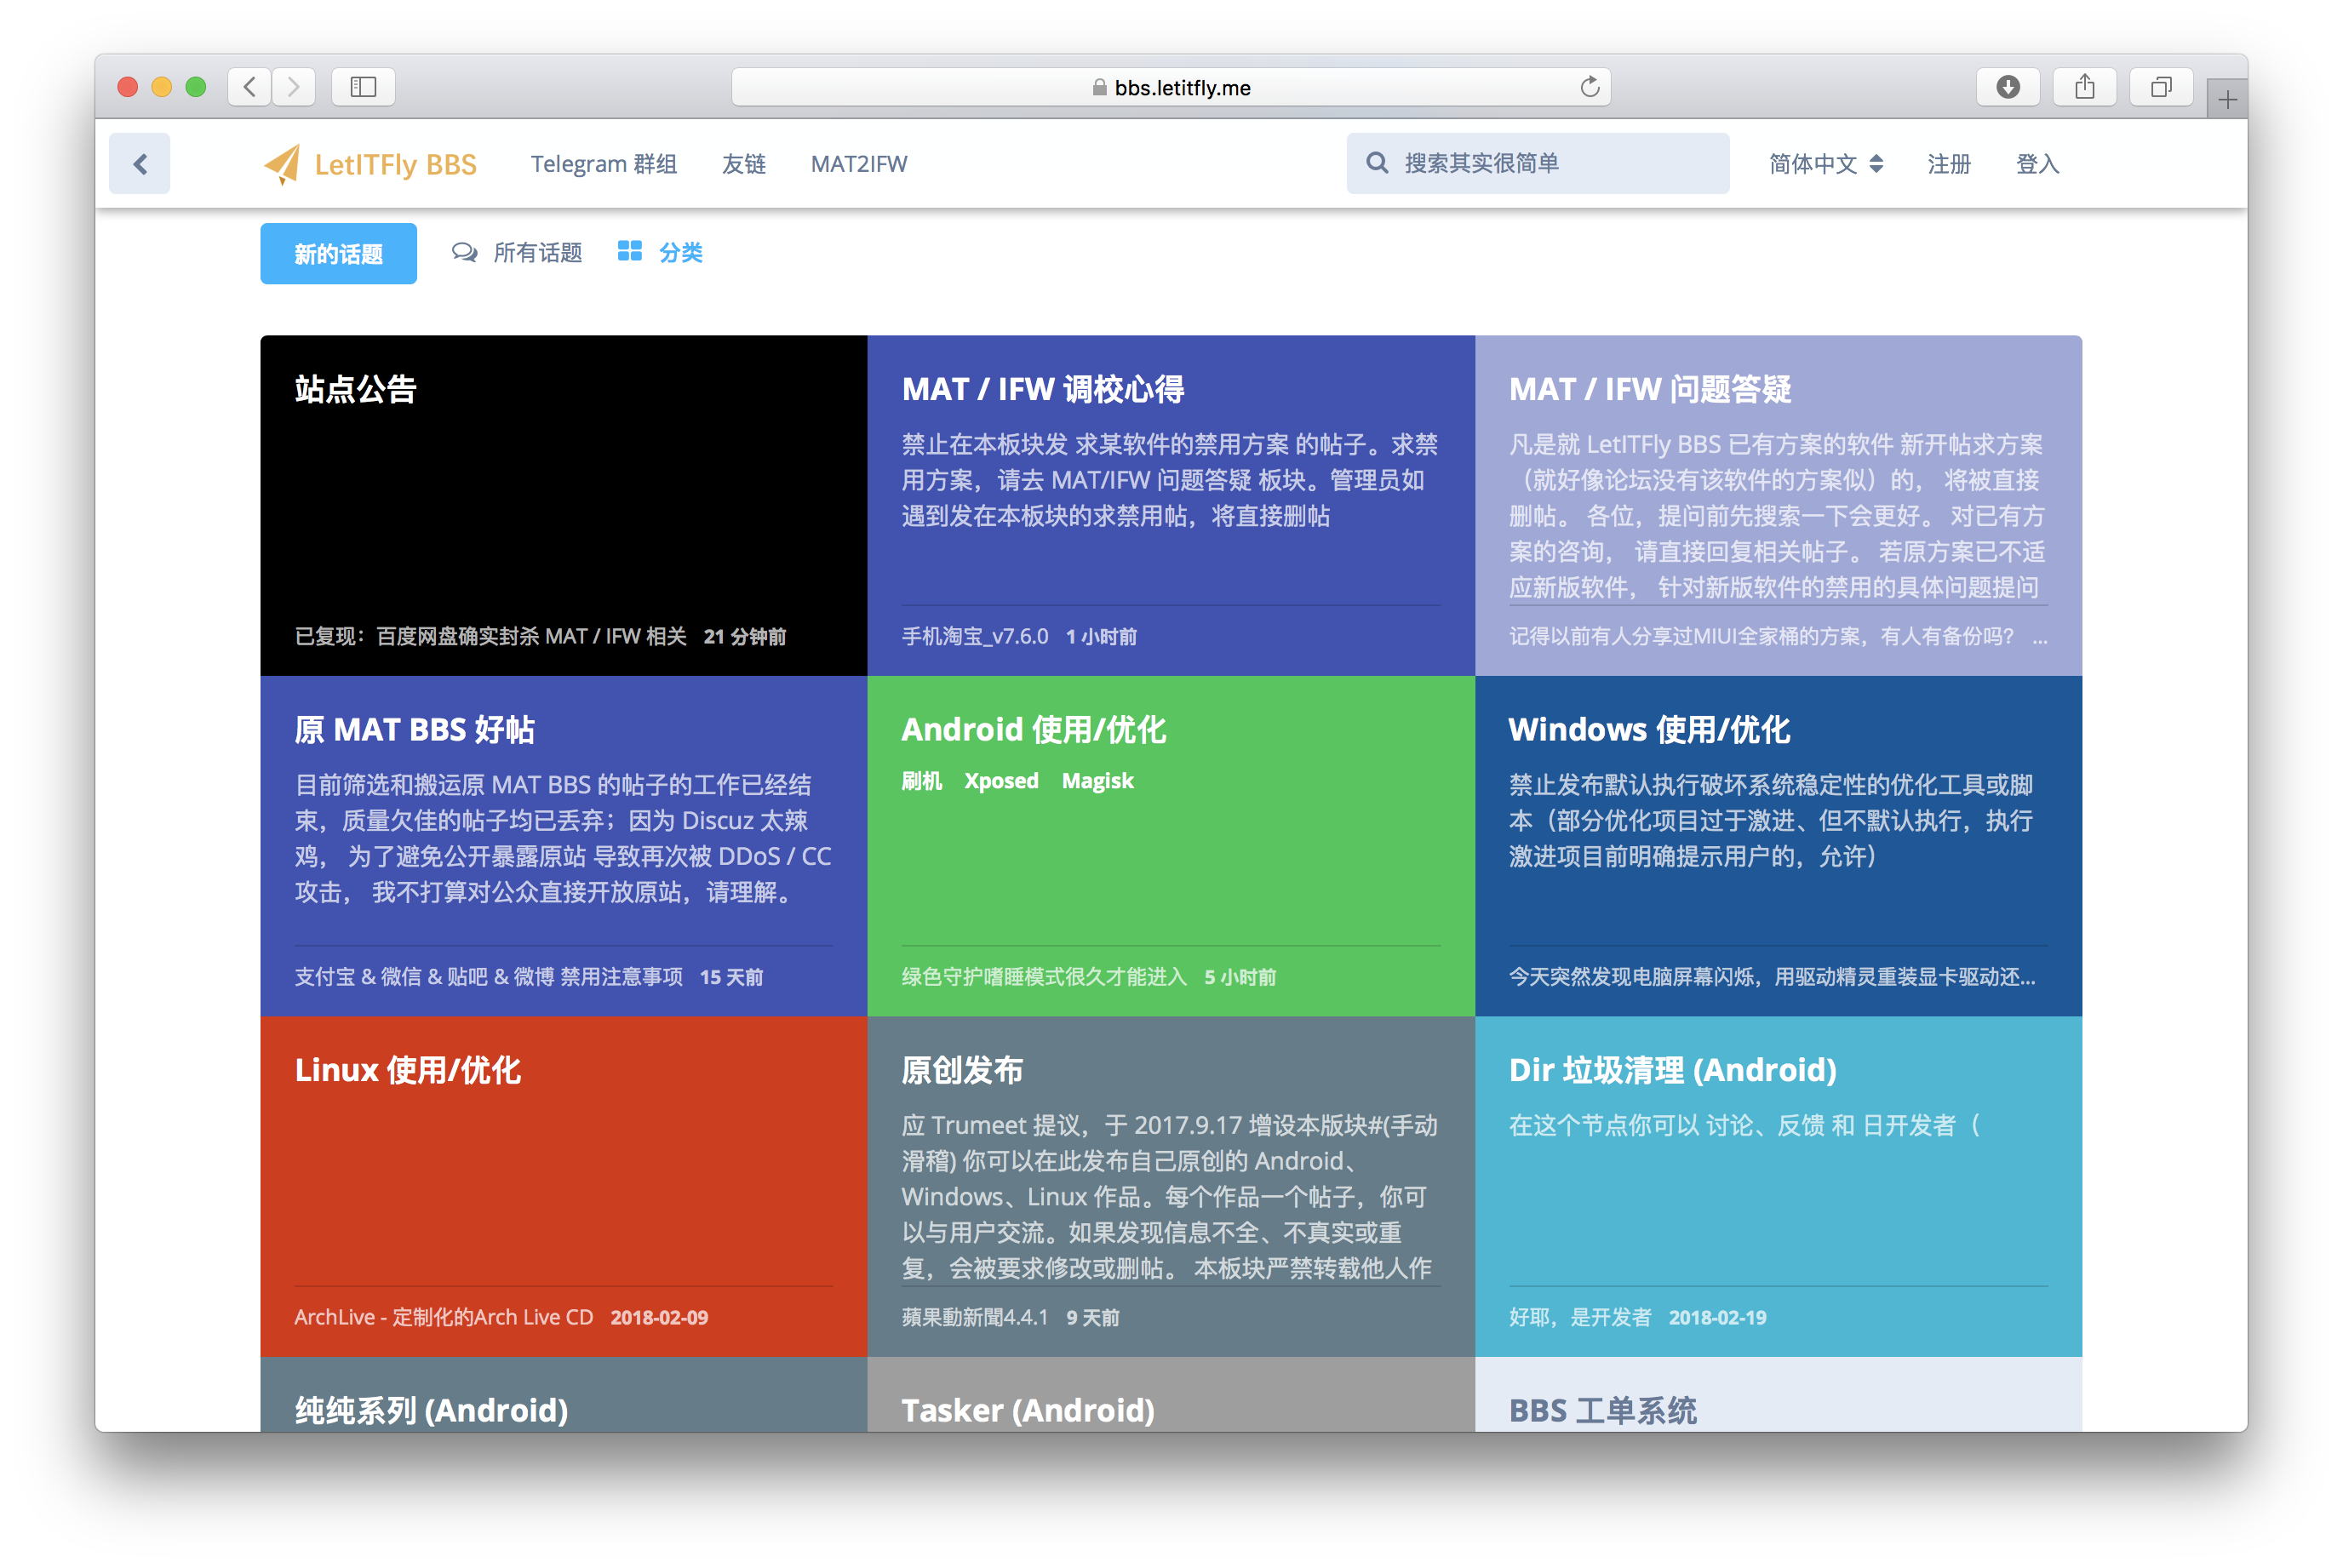Show all tabs overview icon
The image size is (2343, 1568).
[x=2161, y=87]
